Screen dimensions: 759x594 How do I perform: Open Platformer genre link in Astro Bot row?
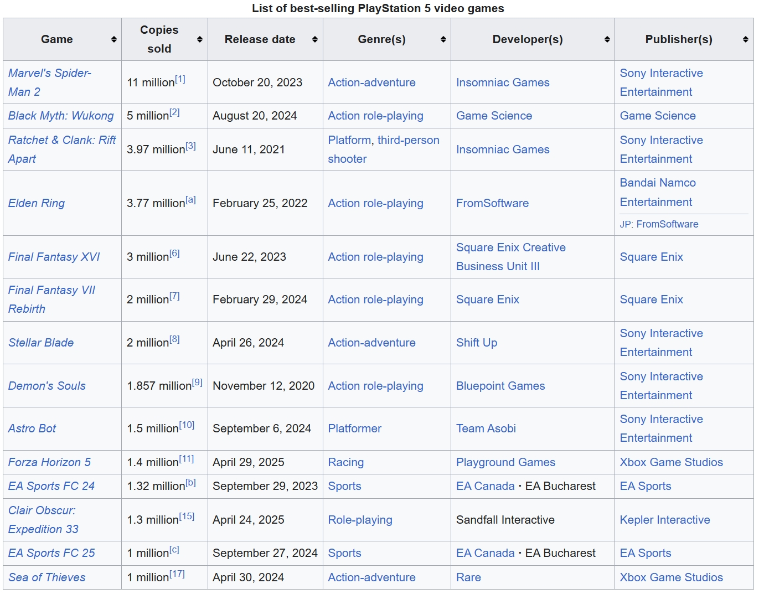[x=355, y=428]
